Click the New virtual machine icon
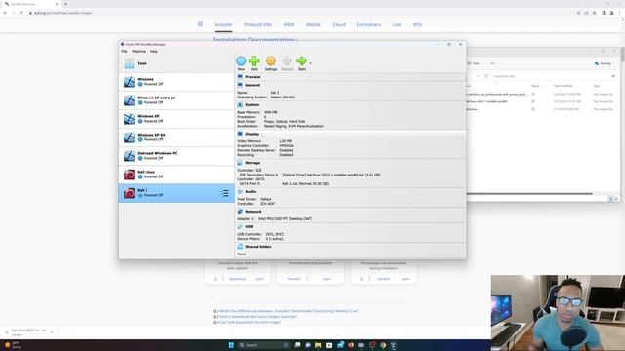The width and height of the screenshot is (625, 351). click(x=241, y=61)
